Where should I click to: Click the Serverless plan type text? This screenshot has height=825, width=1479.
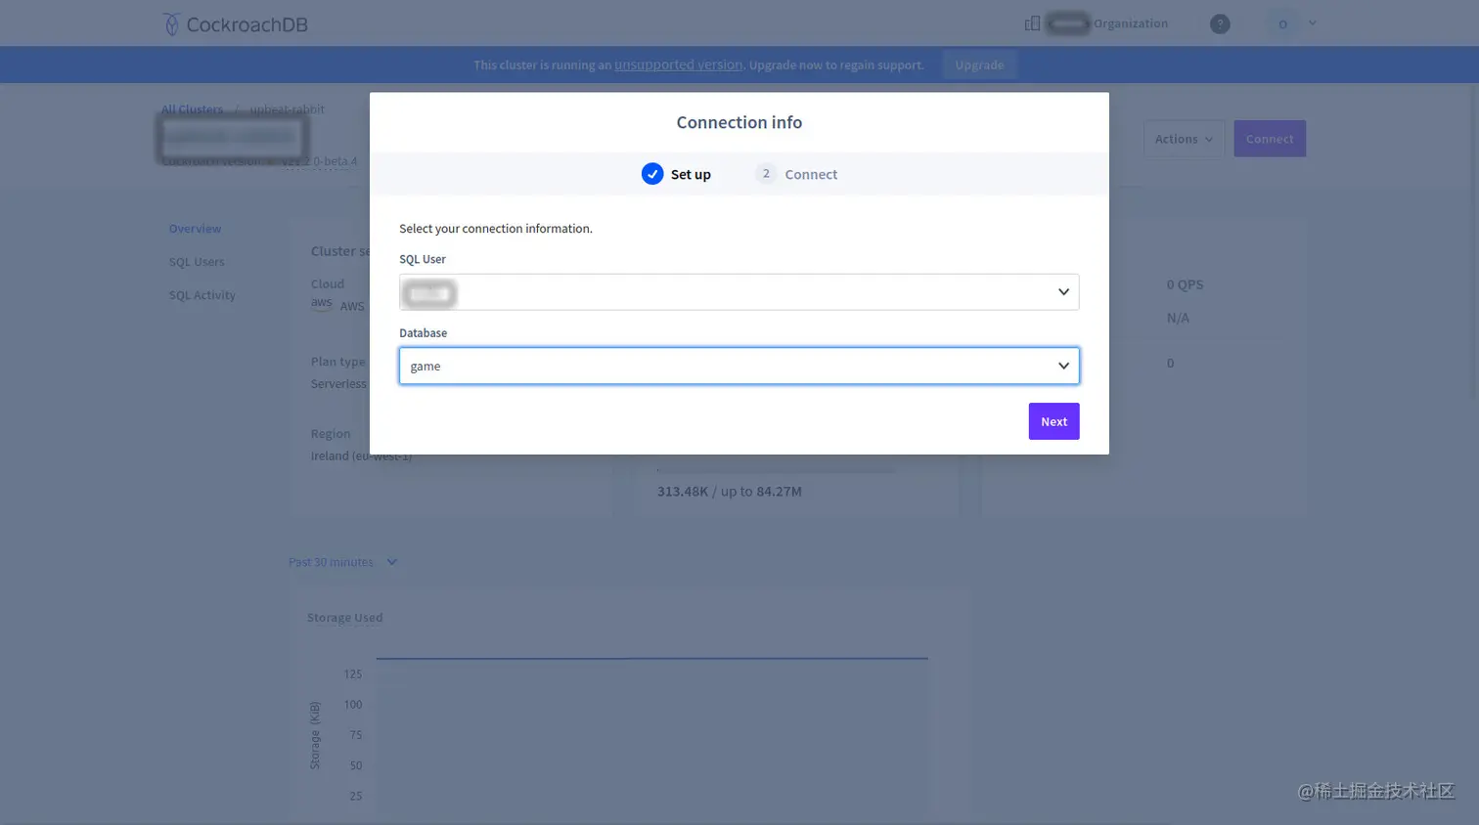coord(338,384)
